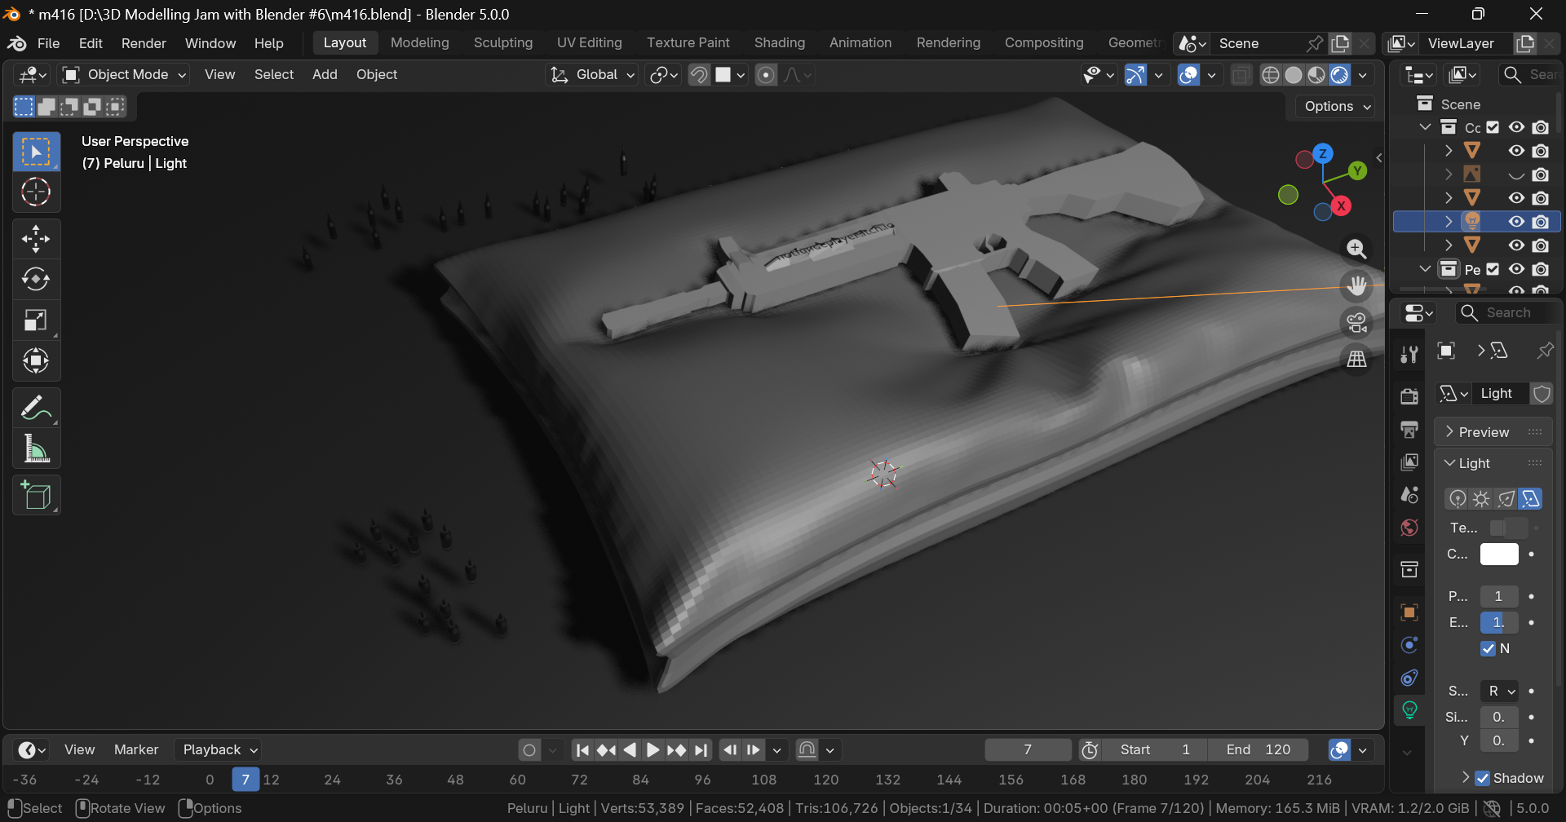Open the Object Mode dropdown
The image size is (1566, 822).
tap(125, 75)
